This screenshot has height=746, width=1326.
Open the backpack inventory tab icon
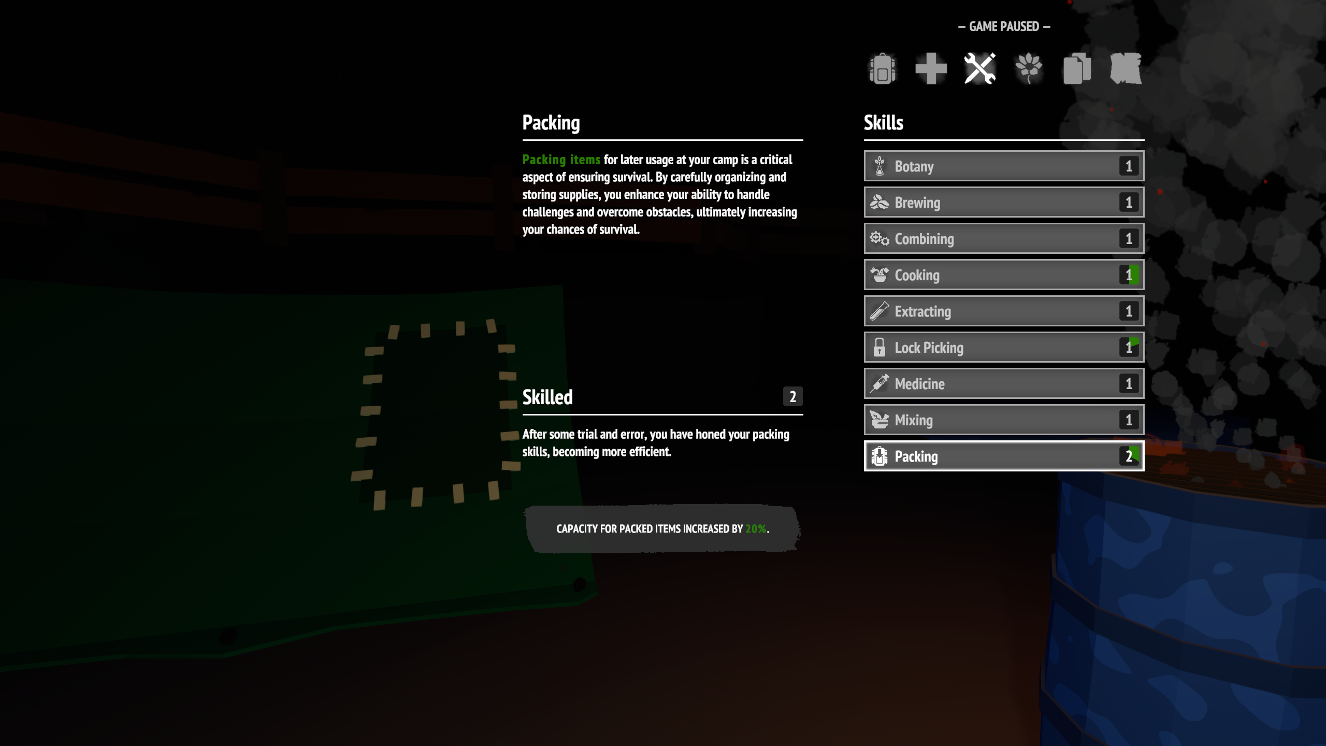[883, 68]
